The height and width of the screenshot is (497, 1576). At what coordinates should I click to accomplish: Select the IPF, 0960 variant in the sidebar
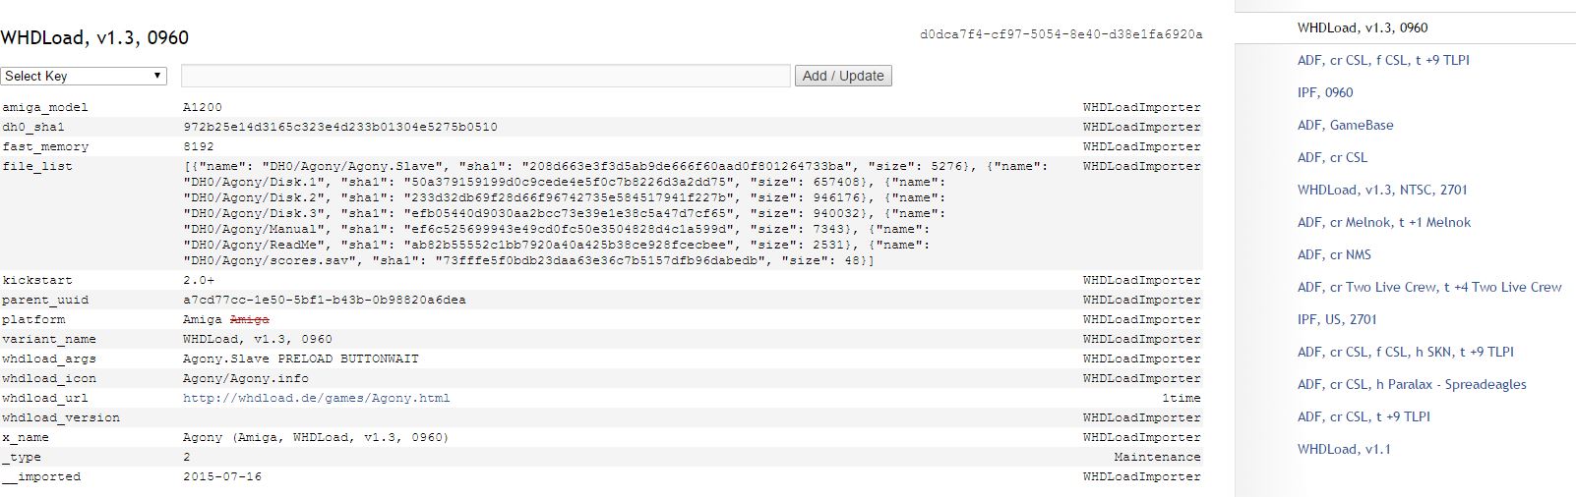click(x=1325, y=92)
